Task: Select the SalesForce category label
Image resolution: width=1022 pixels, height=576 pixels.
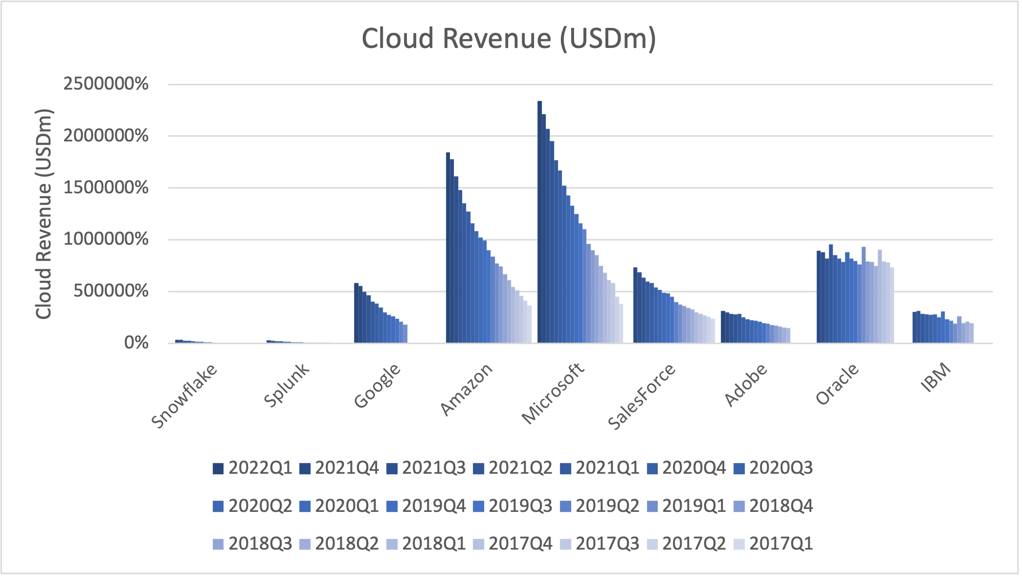Action: pos(642,396)
